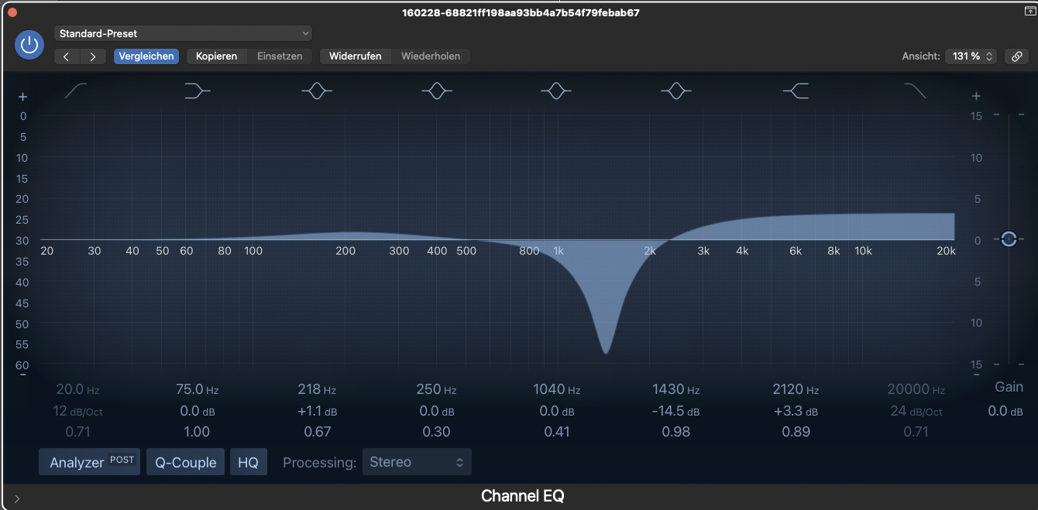Click the link icon button
1038x510 pixels.
(1016, 56)
